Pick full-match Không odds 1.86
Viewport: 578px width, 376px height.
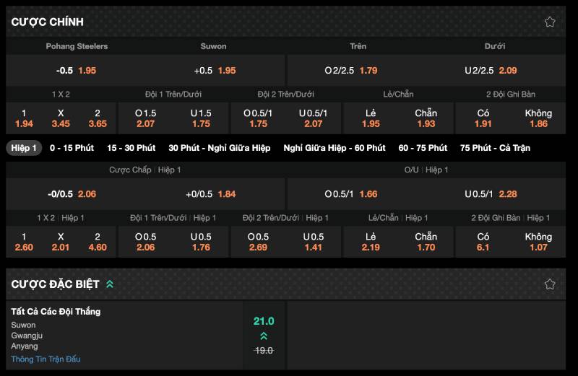click(538, 118)
